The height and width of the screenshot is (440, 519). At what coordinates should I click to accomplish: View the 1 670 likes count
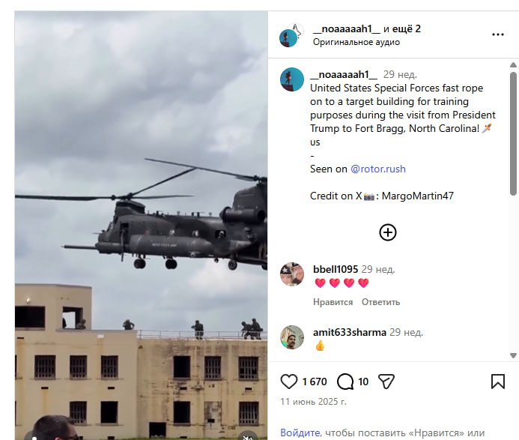click(315, 382)
